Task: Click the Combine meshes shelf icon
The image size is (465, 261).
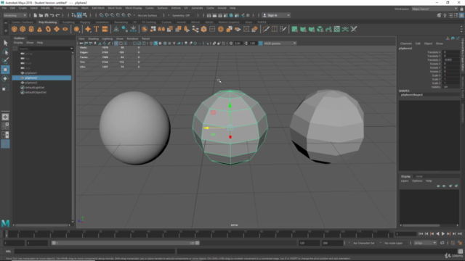Action: tap(145, 29)
